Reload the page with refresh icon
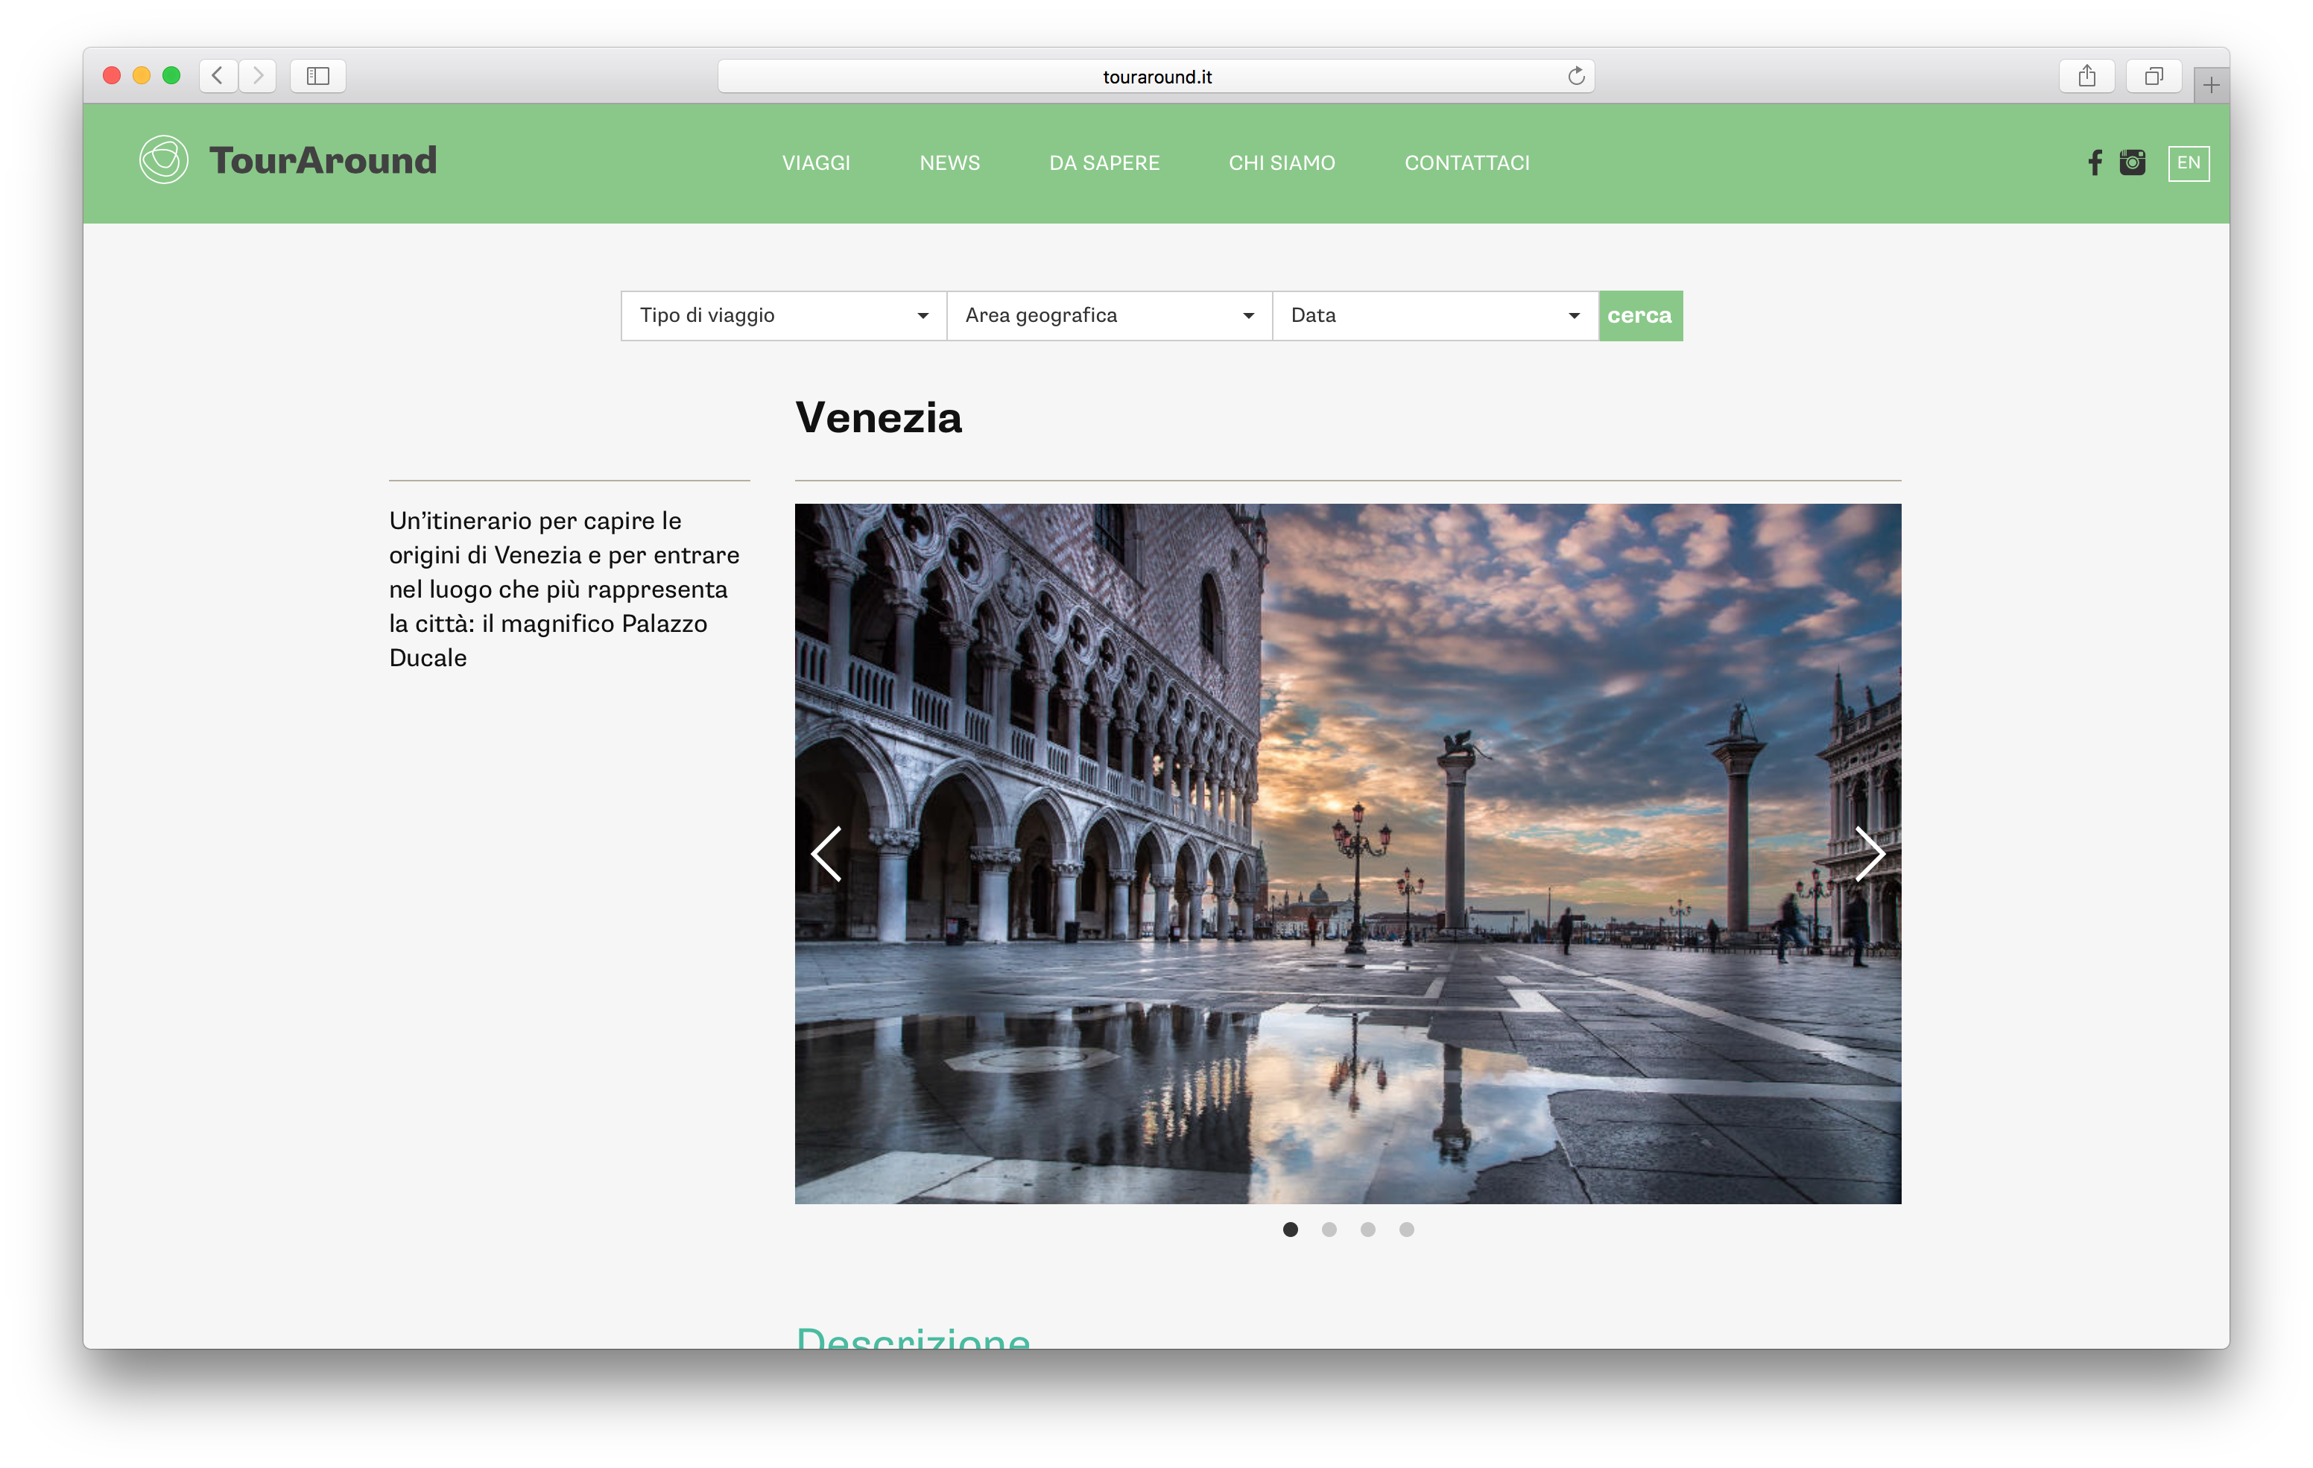Screen dimensions: 2313x1468 coord(1575,76)
